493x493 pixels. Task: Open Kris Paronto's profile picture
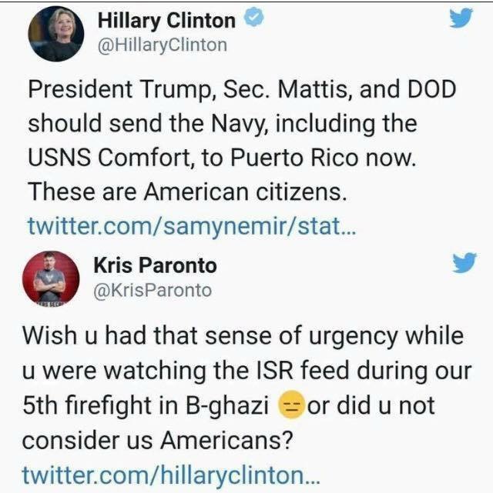(x=51, y=278)
